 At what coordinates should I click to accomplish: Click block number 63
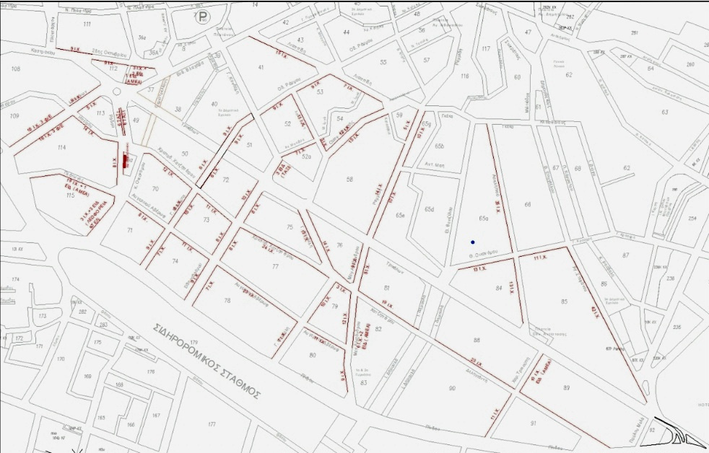pos(664,113)
